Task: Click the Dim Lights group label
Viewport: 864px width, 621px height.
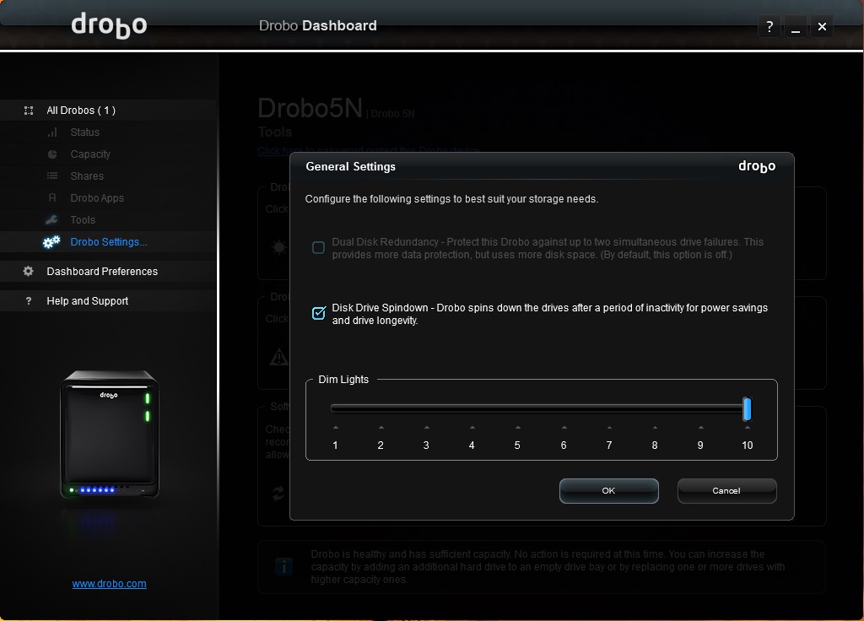Action: coord(343,379)
